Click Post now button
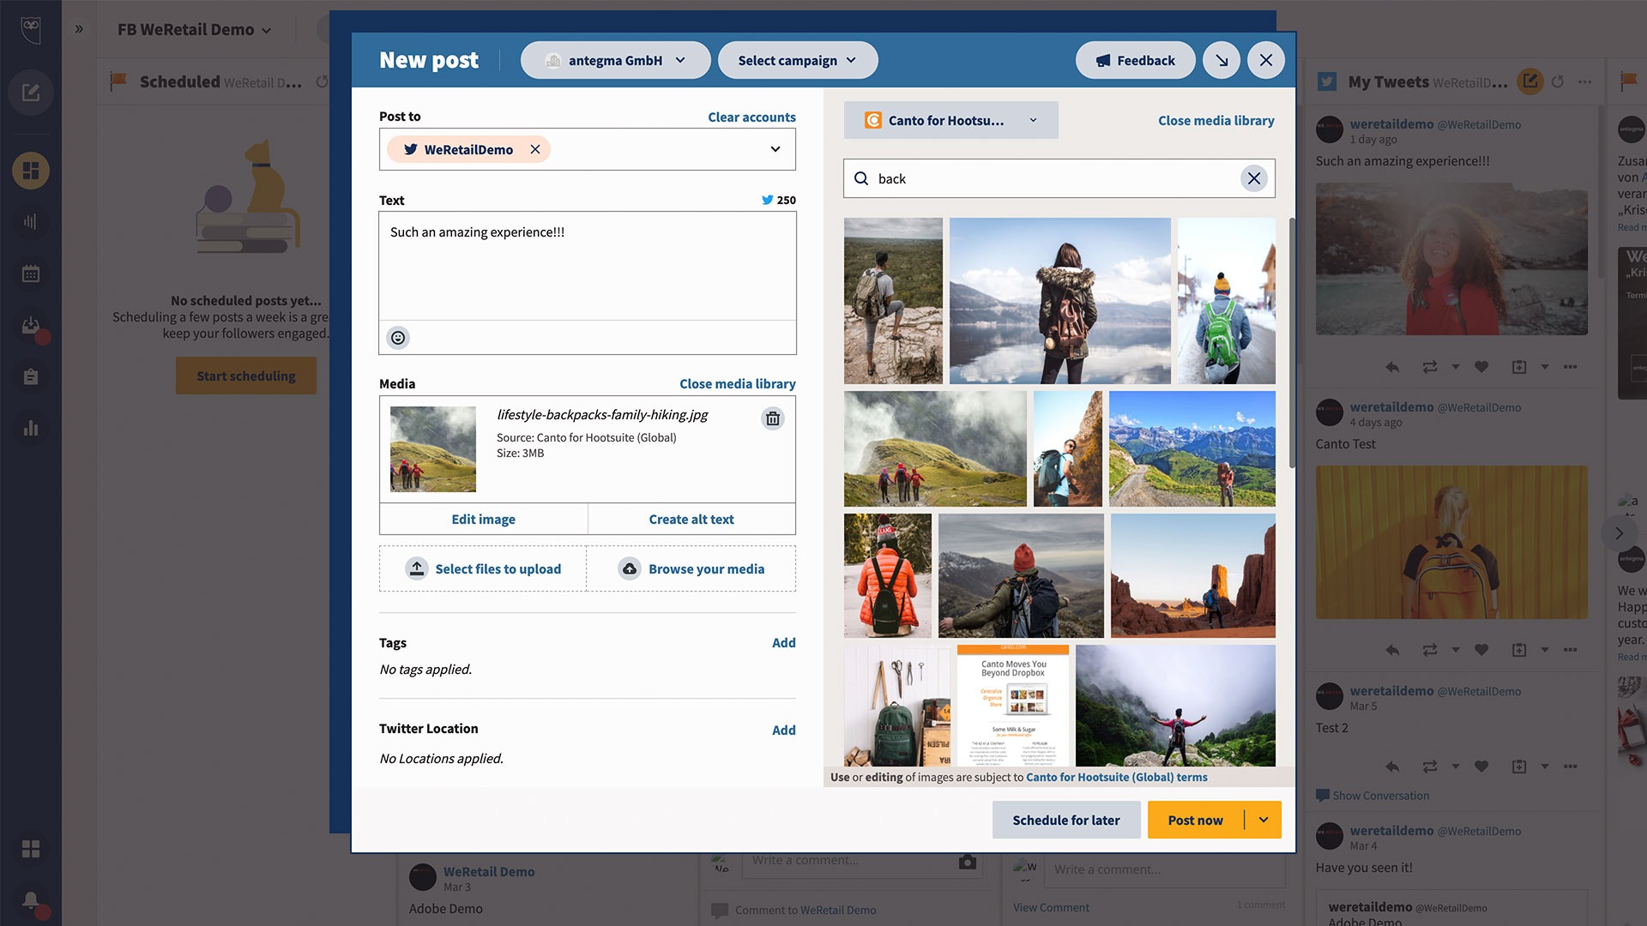This screenshot has width=1647, height=926. coord(1196,820)
